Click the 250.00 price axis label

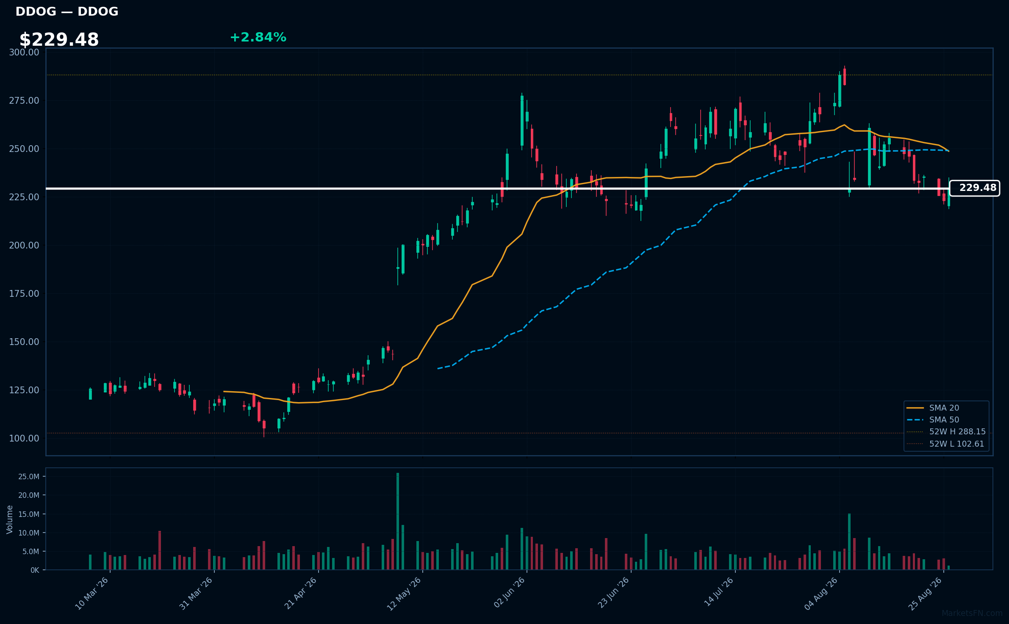[x=24, y=149]
